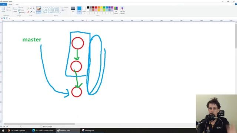The height and width of the screenshot is (133, 237).
Task: Choose the Curve shape
Action: pyautogui.click(x=46, y=7)
